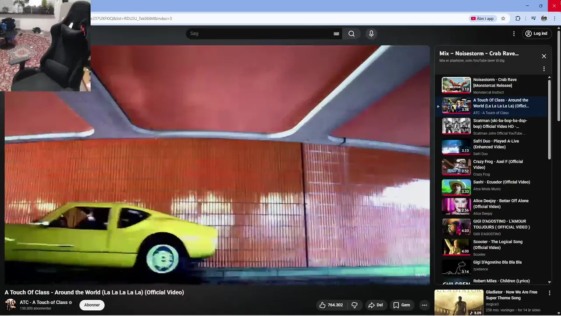Like the video with thumbs-up button

click(331, 305)
